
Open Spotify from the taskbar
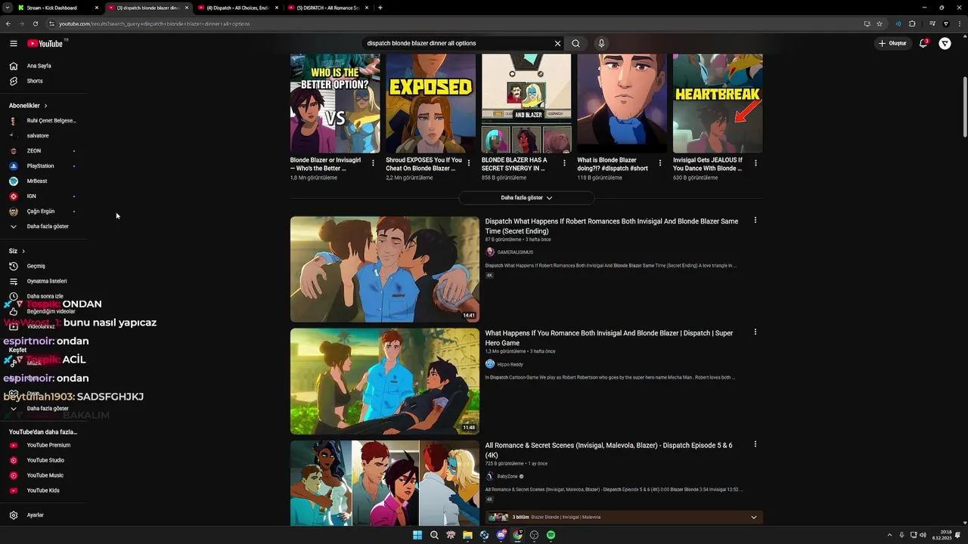click(551, 535)
